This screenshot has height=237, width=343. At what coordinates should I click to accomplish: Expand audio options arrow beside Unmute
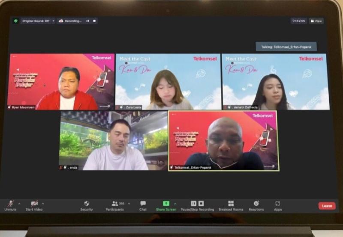point(19,204)
